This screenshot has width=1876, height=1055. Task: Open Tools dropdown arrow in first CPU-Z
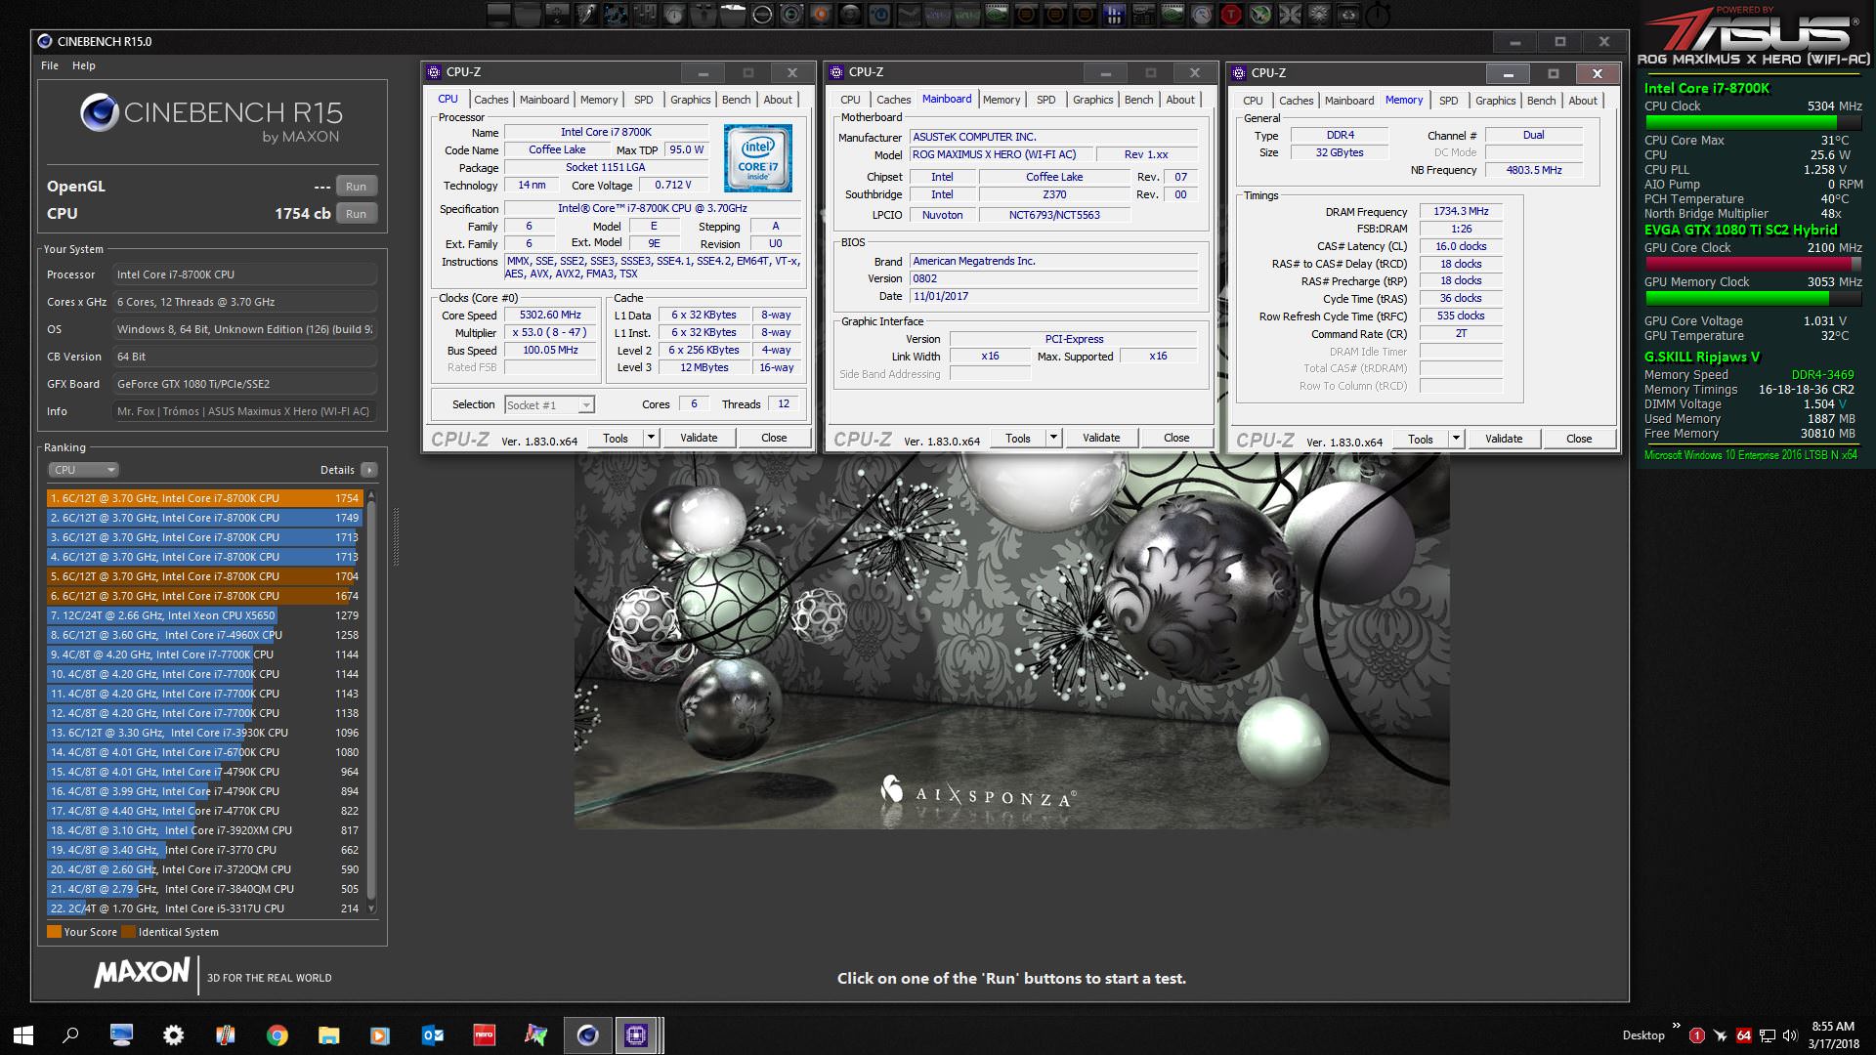pos(651,438)
